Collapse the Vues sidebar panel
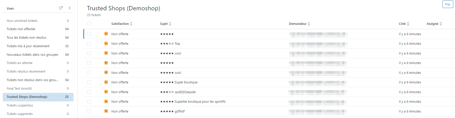The width and height of the screenshot is (455, 118). pos(70,8)
